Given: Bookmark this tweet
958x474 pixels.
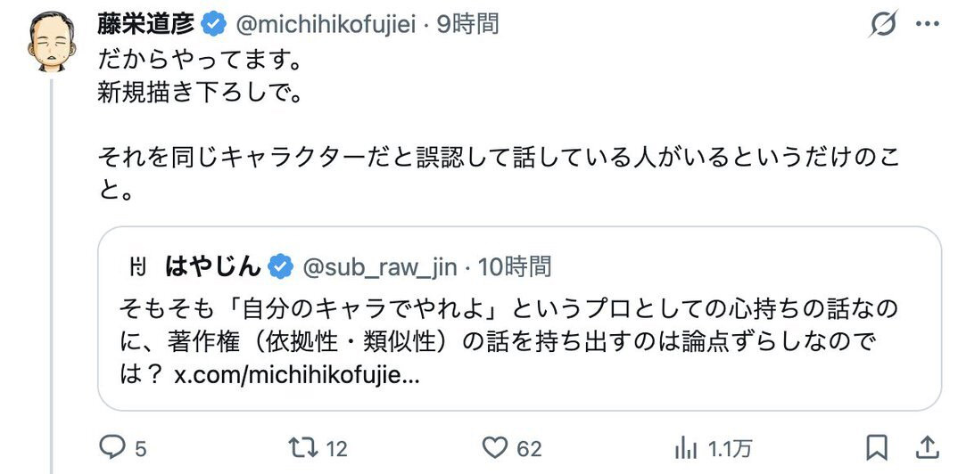Looking at the screenshot, I should [x=877, y=447].
